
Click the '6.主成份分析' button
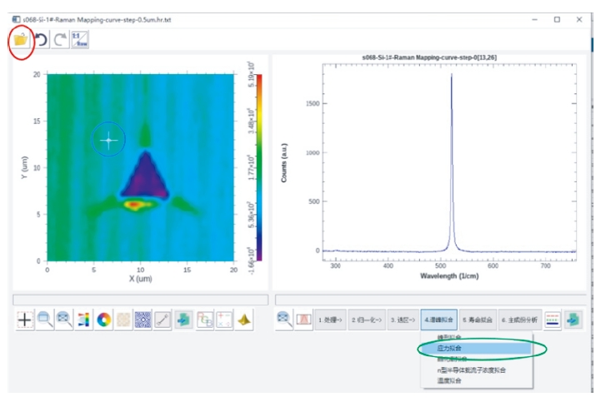click(519, 320)
